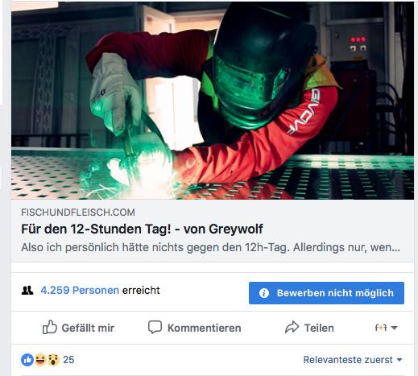Click the welder article preview image

213,101
